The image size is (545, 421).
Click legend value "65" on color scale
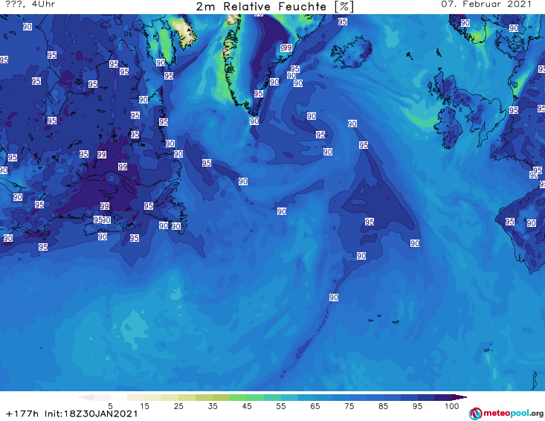pyautogui.click(x=315, y=406)
